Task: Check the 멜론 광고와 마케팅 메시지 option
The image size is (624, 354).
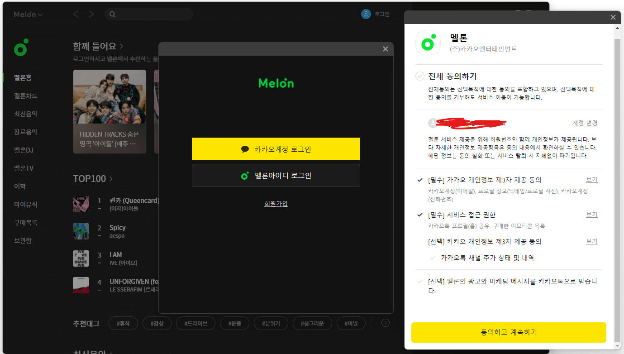Action: click(x=420, y=281)
